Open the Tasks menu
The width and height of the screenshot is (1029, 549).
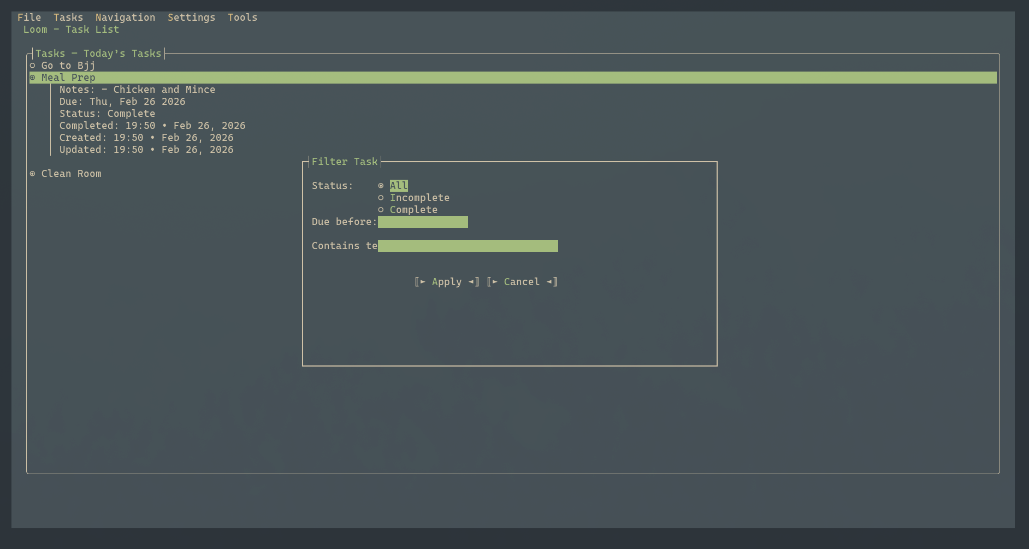point(68,17)
